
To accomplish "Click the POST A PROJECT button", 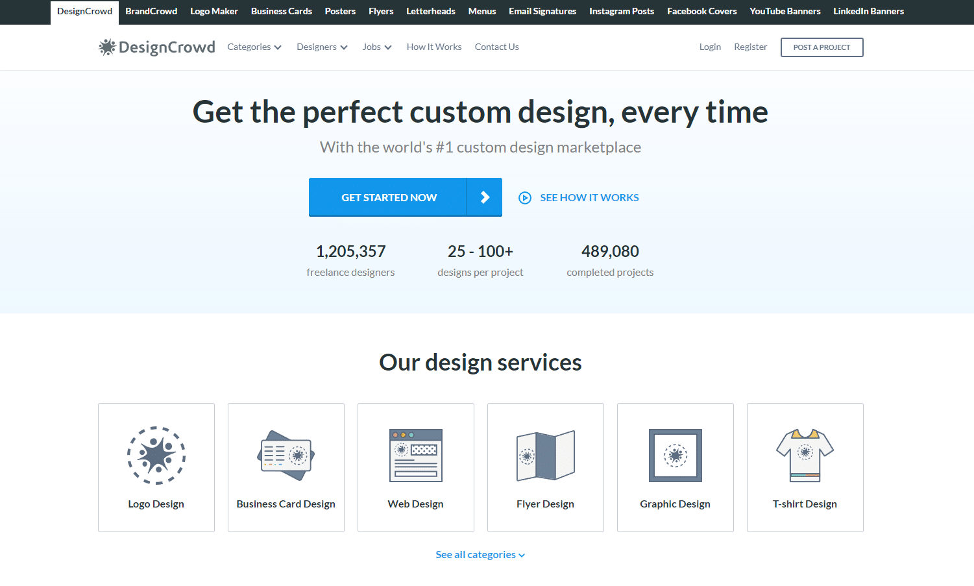I will (x=822, y=47).
